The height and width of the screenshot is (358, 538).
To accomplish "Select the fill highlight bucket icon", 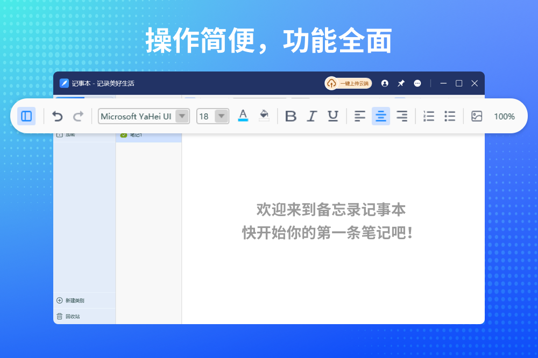I will tap(264, 116).
